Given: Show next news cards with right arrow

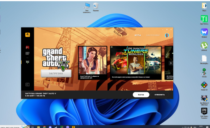Looking at the screenshot, I should pyautogui.click(x=171, y=63).
